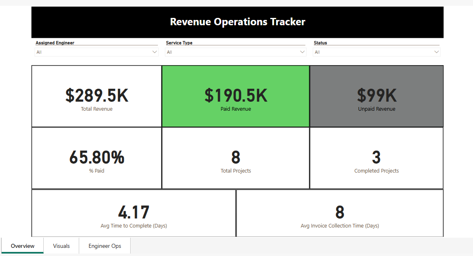
Task: Click the Assigned Engineer label
Action: click(55, 43)
